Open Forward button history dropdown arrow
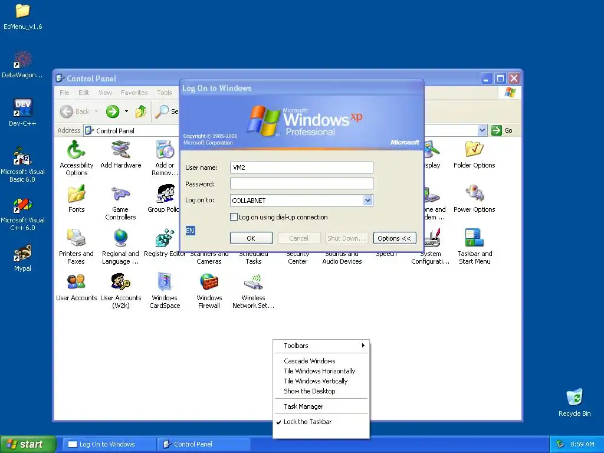The image size is (604, 453). (x=126, y=111)
